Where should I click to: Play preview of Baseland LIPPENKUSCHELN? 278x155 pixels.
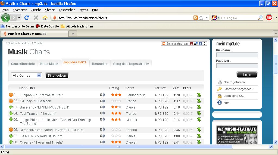click(102, 107)
